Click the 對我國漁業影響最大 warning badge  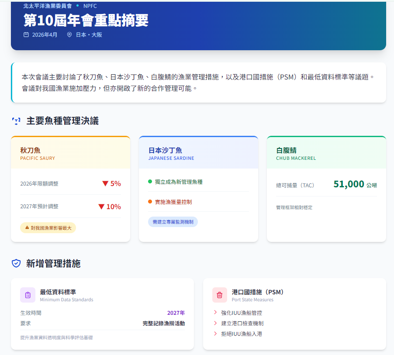point(48,228)
